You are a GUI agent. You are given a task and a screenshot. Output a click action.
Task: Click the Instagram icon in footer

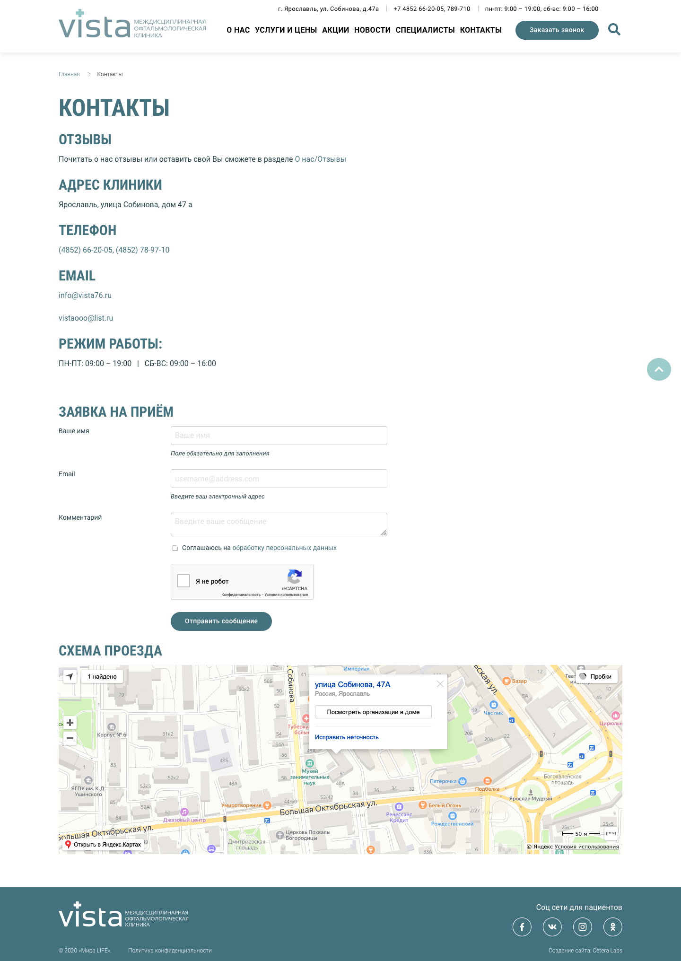(582, 927)
